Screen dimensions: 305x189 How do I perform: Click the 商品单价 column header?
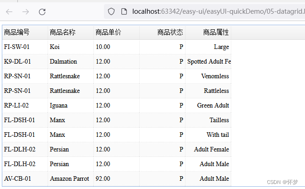(116, 32)
